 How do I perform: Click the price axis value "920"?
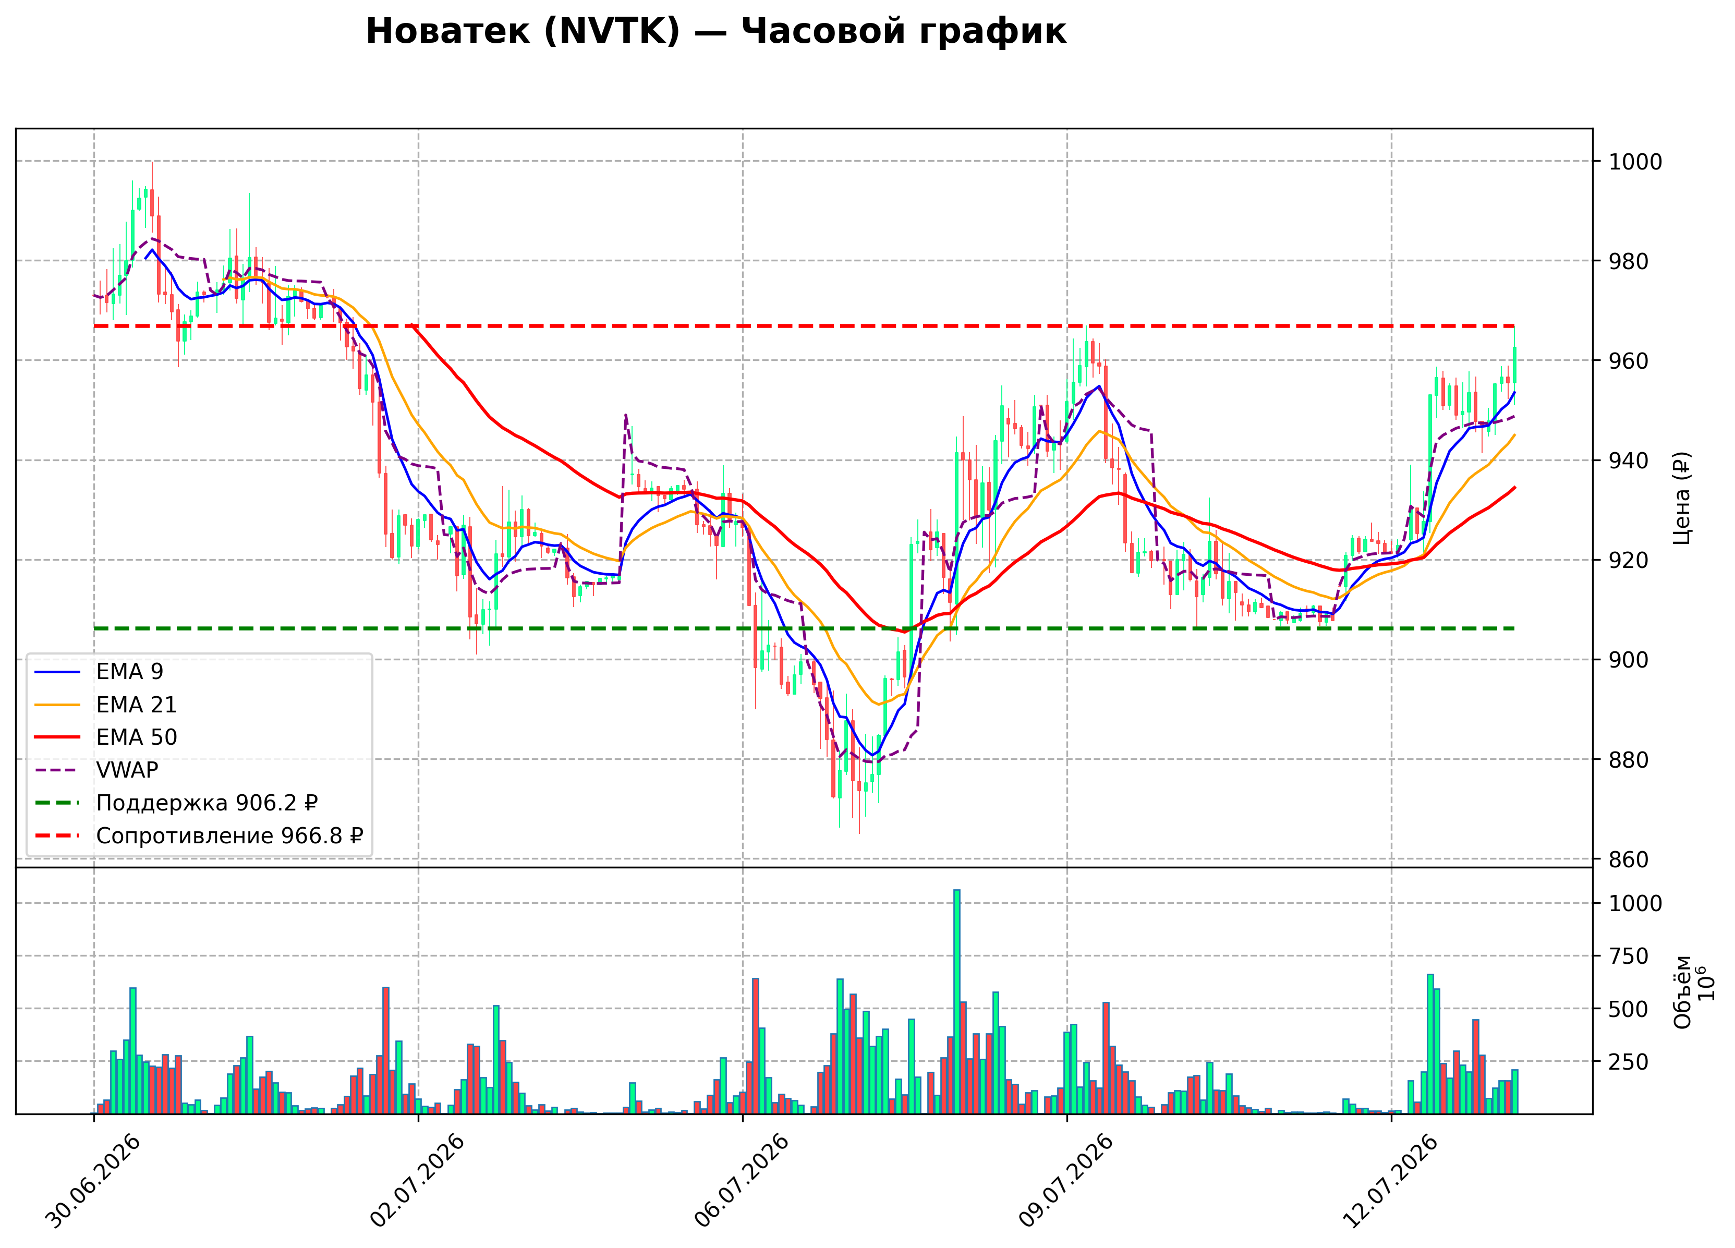[1629, 560]
